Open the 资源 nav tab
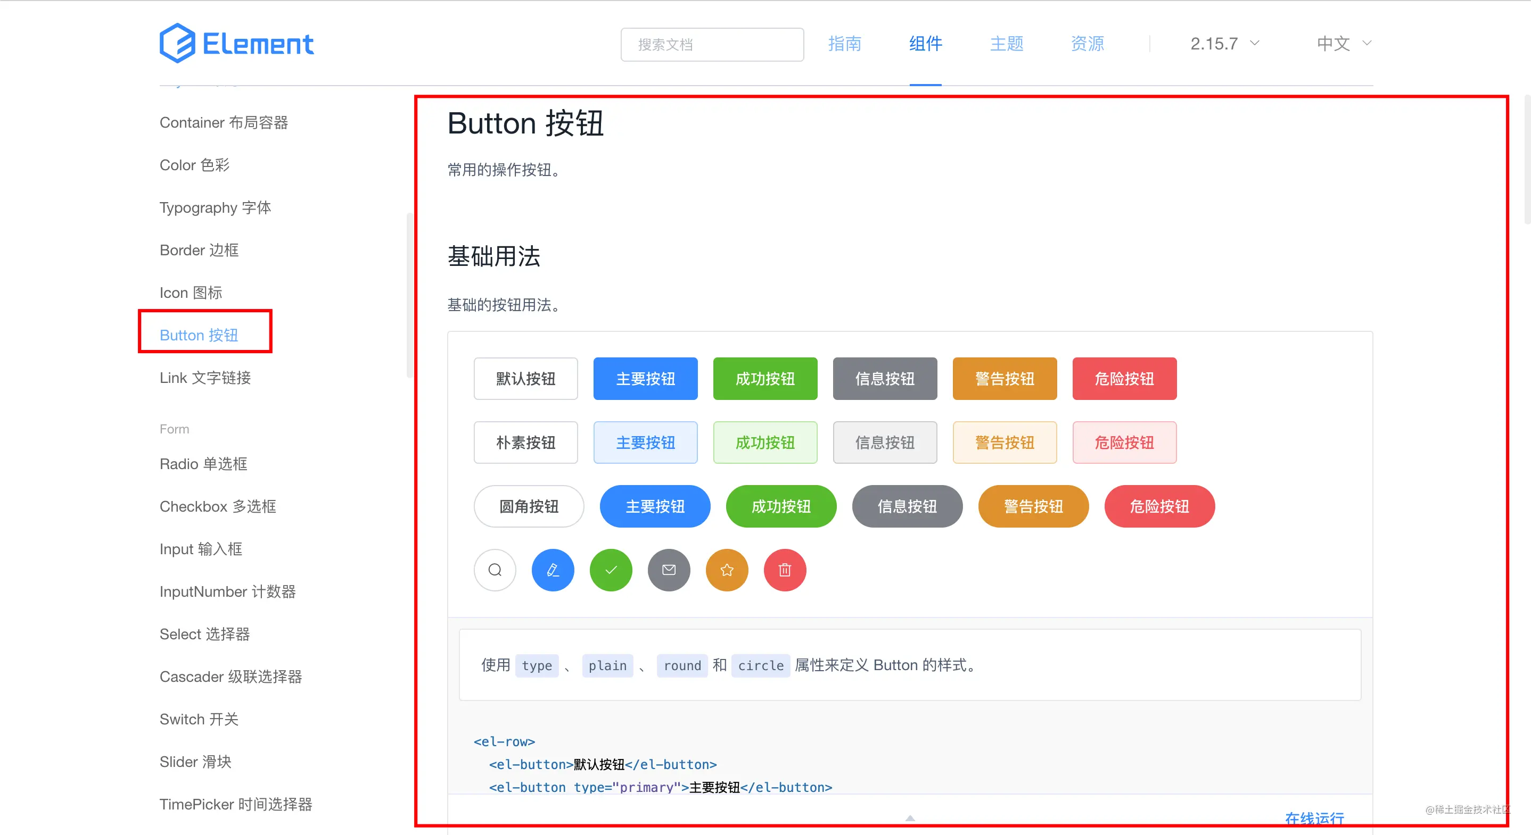Viewport: 1531px width, 835px height. (1087, 44)
